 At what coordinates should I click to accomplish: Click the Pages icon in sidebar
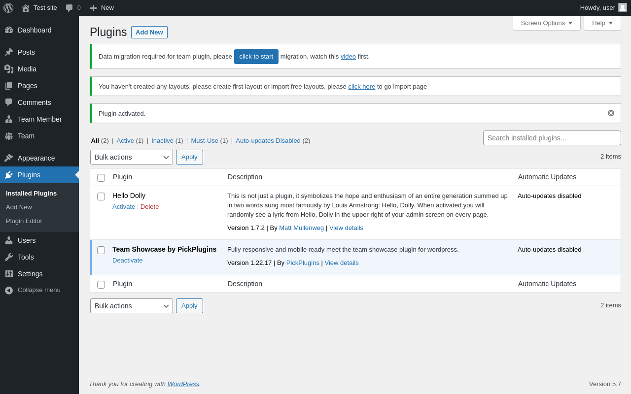pos(9,86)
